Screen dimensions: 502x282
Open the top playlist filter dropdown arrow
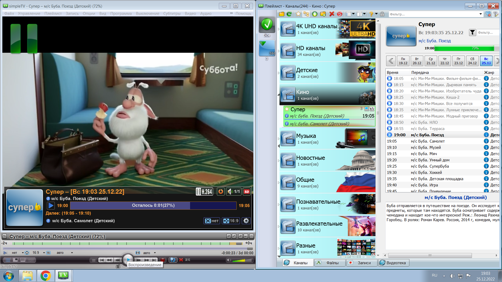coord(481,14)
